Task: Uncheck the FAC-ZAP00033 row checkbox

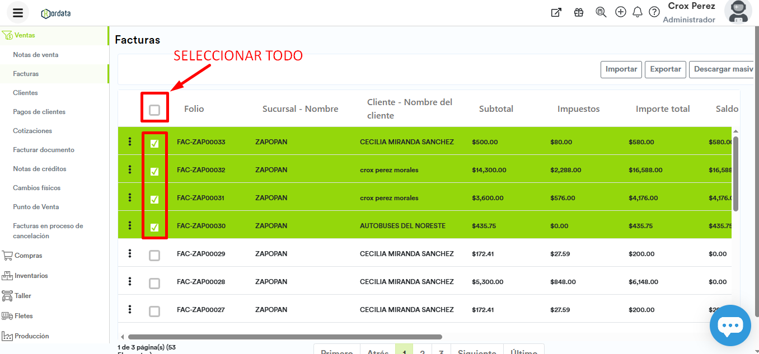Action: pos(154,144)
